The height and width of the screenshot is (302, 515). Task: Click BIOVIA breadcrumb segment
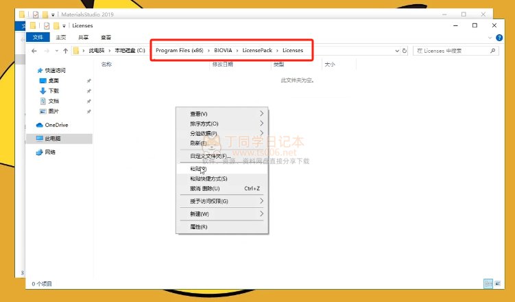pos(223,50)
